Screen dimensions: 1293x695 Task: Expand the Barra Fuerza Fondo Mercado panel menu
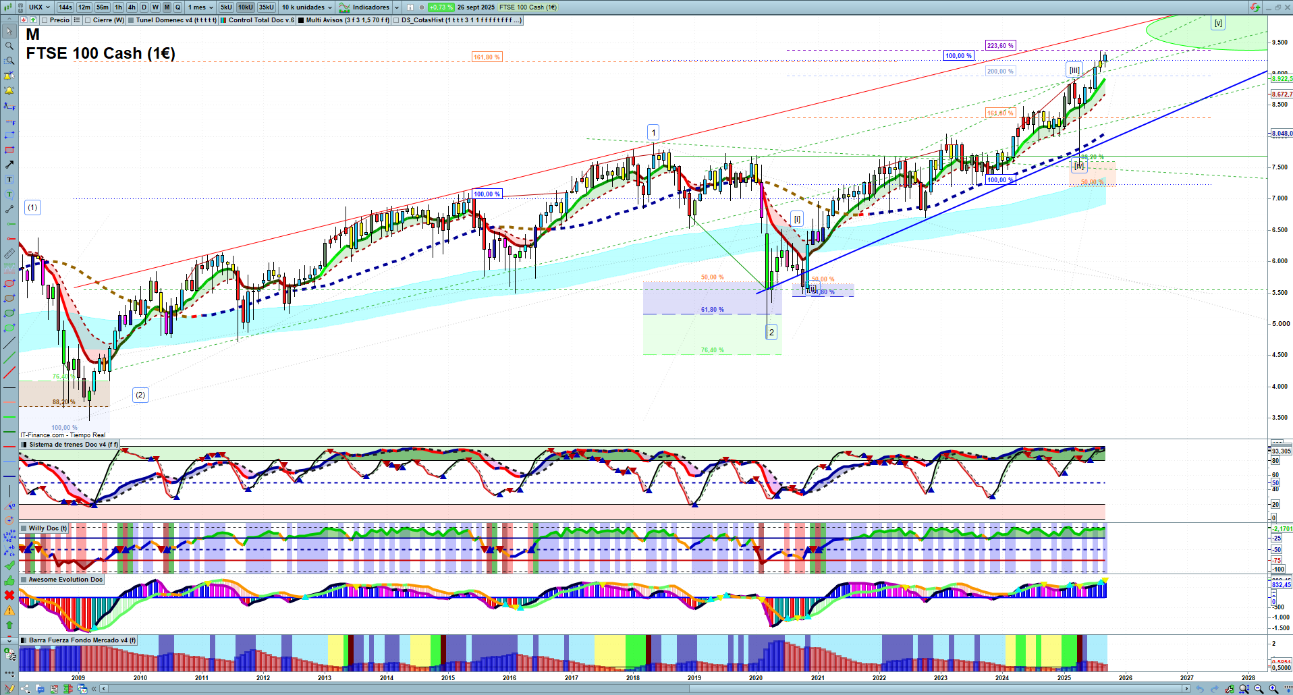(24, 640)
